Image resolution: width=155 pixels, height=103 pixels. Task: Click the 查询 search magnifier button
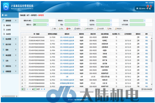(x=54, y=29)
